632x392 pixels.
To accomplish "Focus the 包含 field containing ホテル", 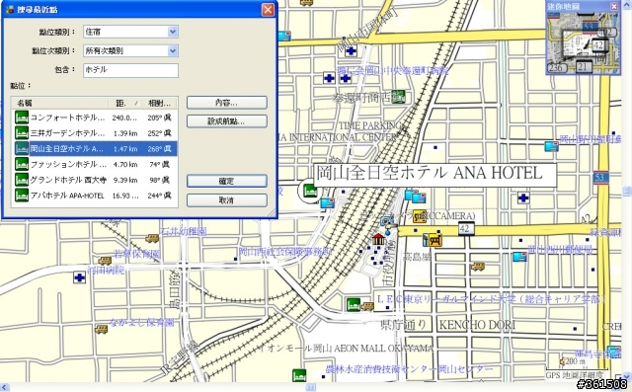I will point(130,70).
